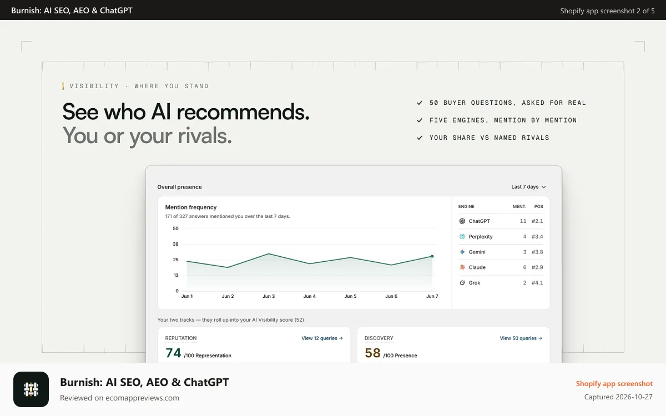This screenshot has height=416, width=666.
Task: Click the Burnish app logo icon
Action: pyautogui.click(x=31, y=390)
